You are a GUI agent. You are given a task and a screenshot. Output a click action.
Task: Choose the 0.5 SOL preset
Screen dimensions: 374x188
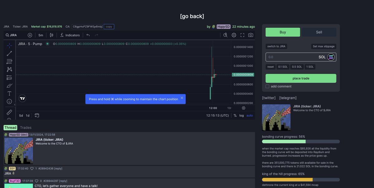tap(297, 67)
